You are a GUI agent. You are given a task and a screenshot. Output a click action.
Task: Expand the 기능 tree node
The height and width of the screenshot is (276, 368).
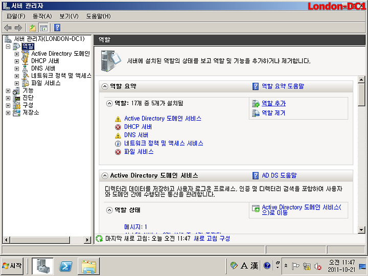tap(8, 91)
